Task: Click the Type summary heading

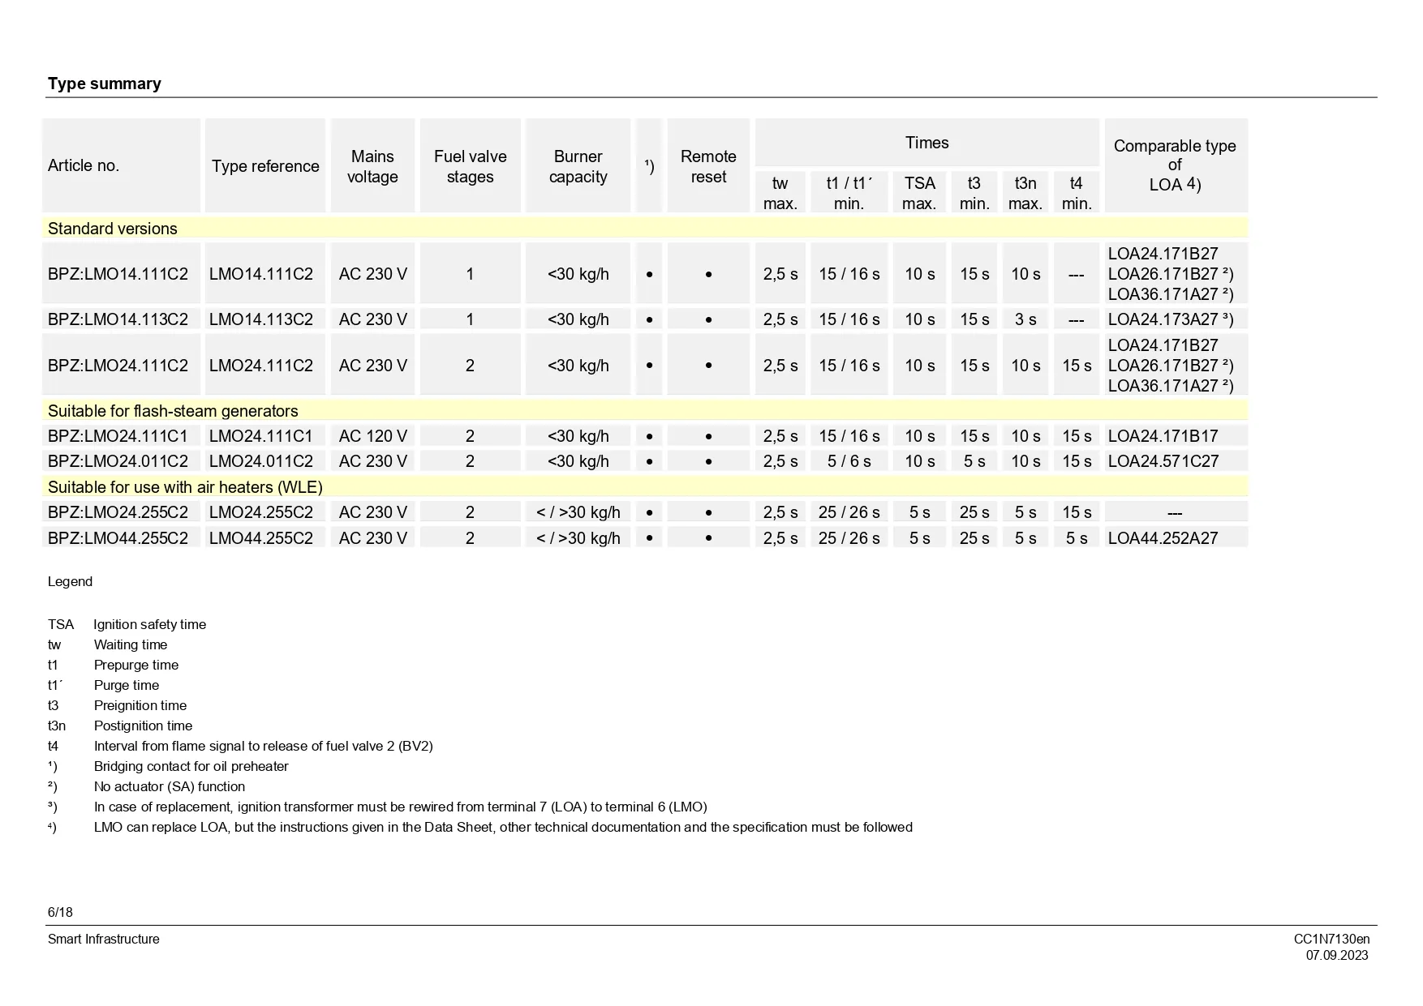Action: point(104,83)
